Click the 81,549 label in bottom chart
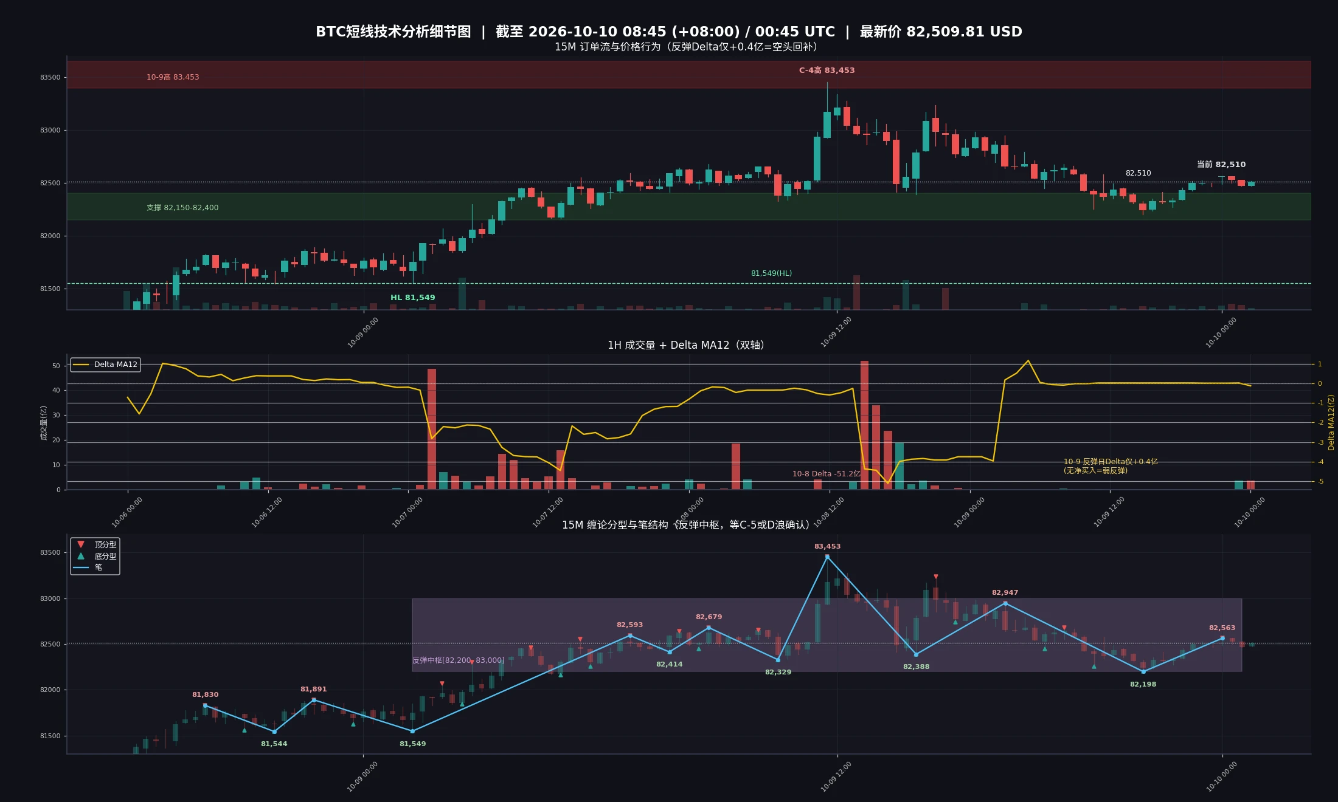The image size is (1338, 802). click(412, 744)
